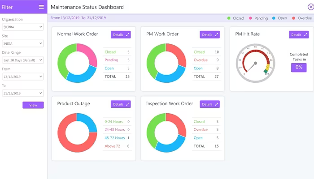Click the 0% Completed Tasks button
This screenshot has height=179, width=314.
point(299,67)
